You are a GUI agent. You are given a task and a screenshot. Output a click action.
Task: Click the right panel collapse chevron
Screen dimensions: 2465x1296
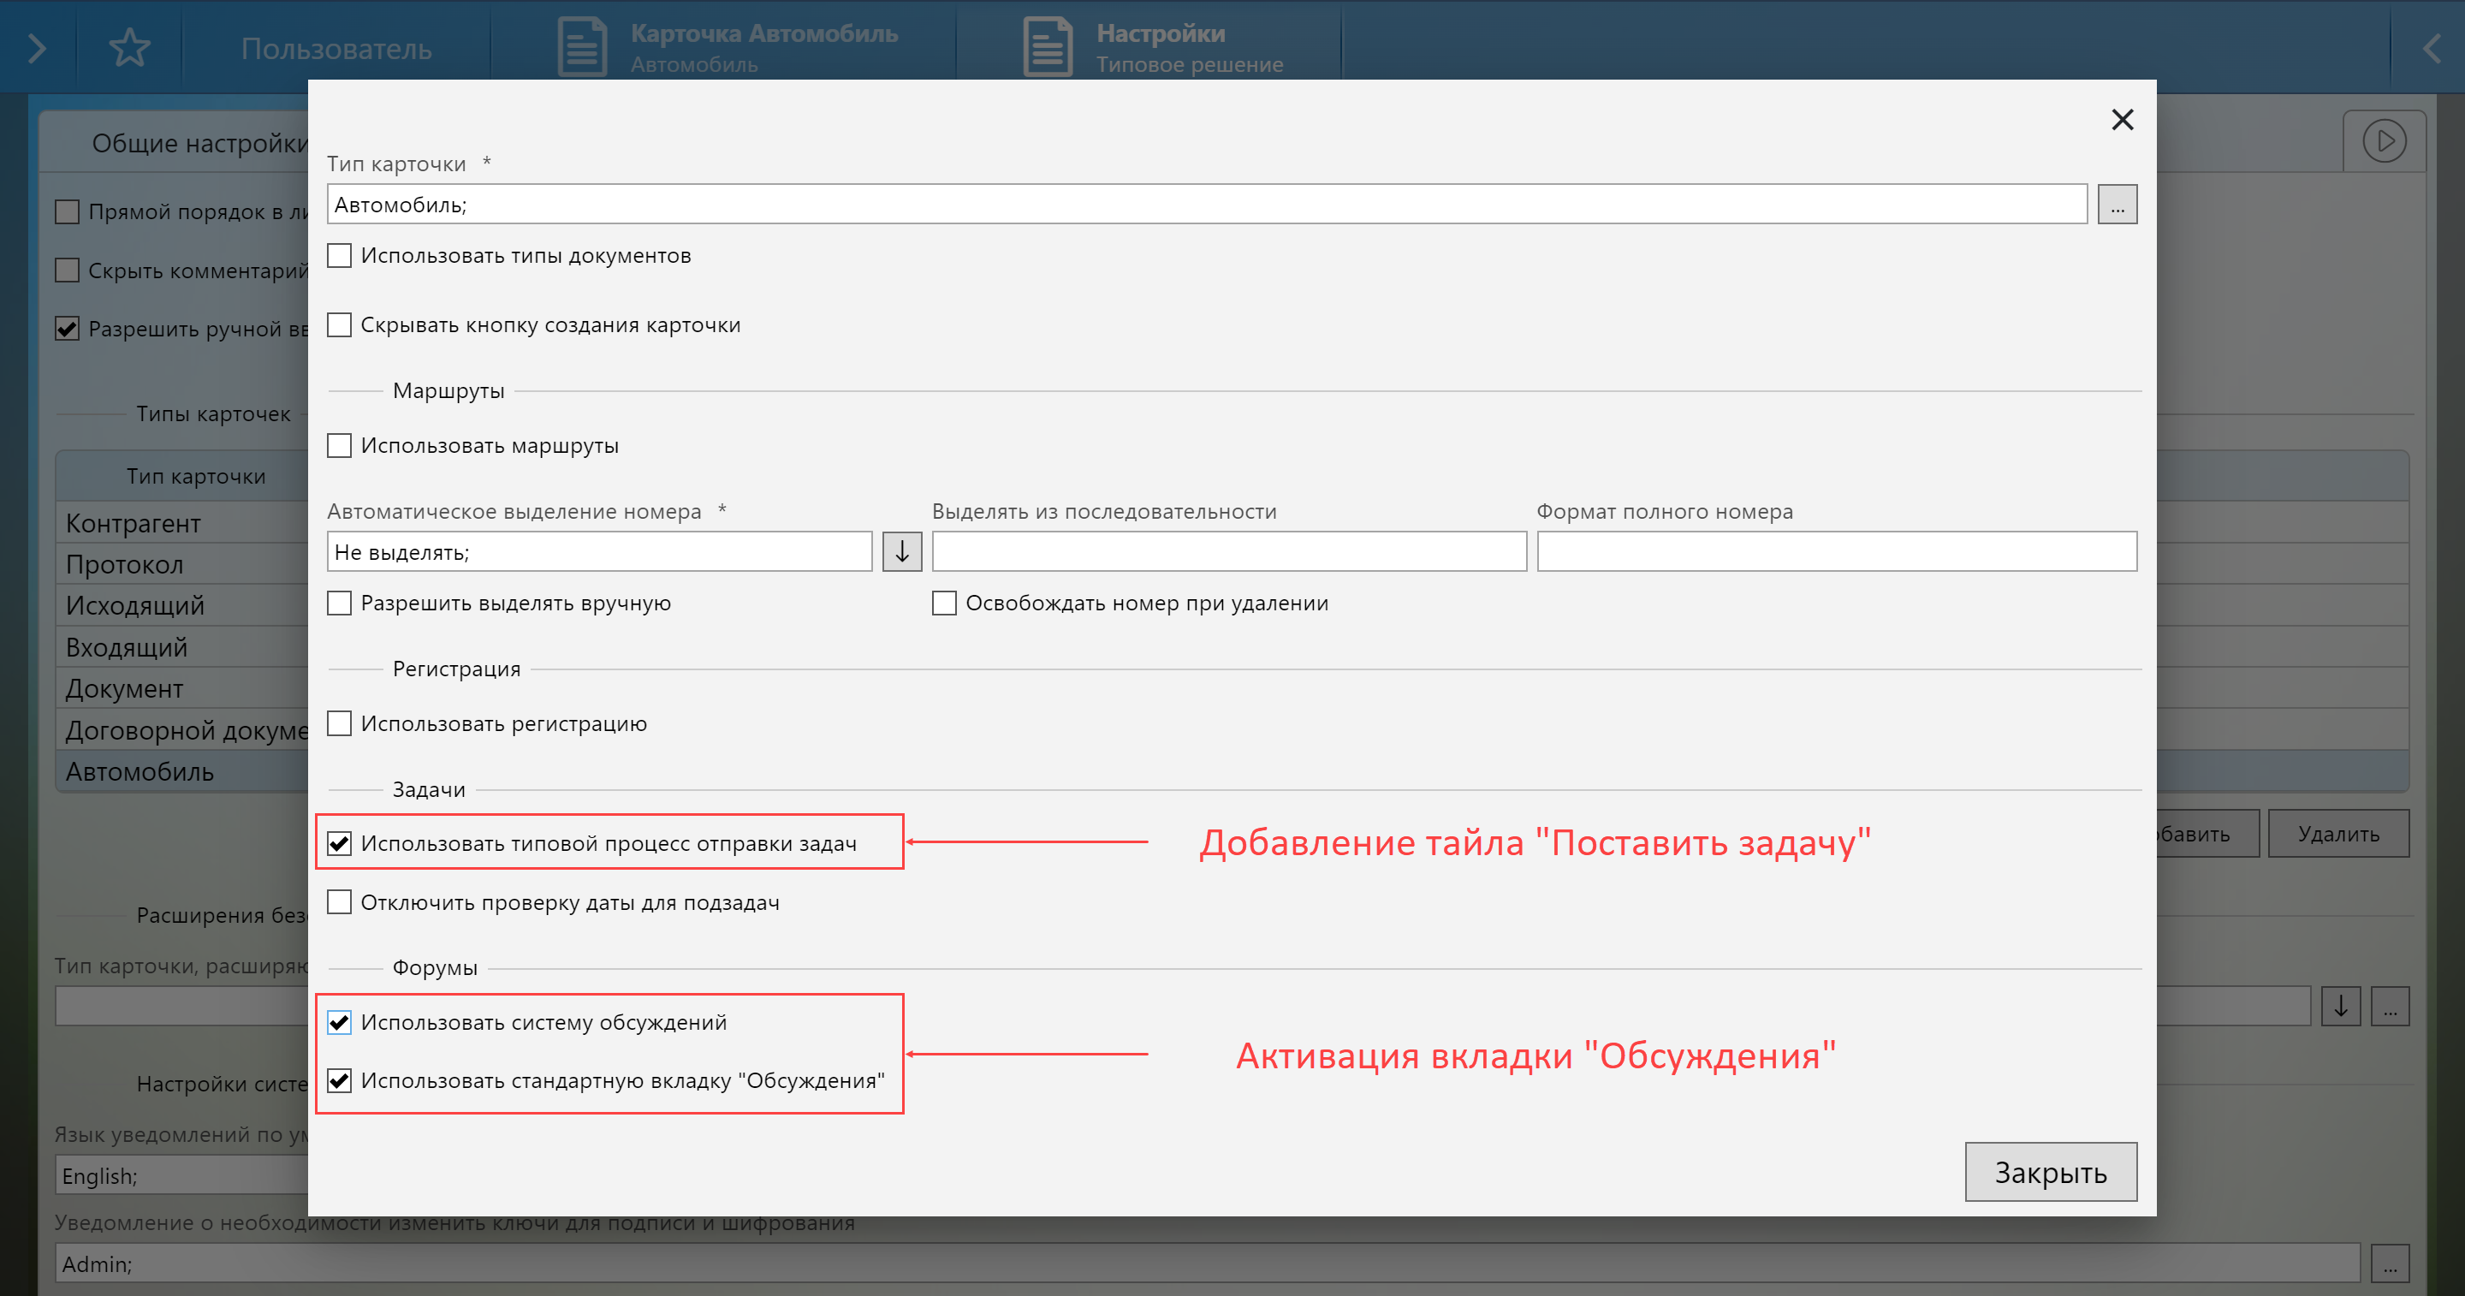(x=2431, y=48)
